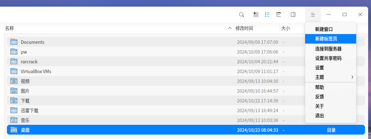Select the 视频 folder name
The height and width of the screenshot is (139, 371).
(x=25, y=81)
